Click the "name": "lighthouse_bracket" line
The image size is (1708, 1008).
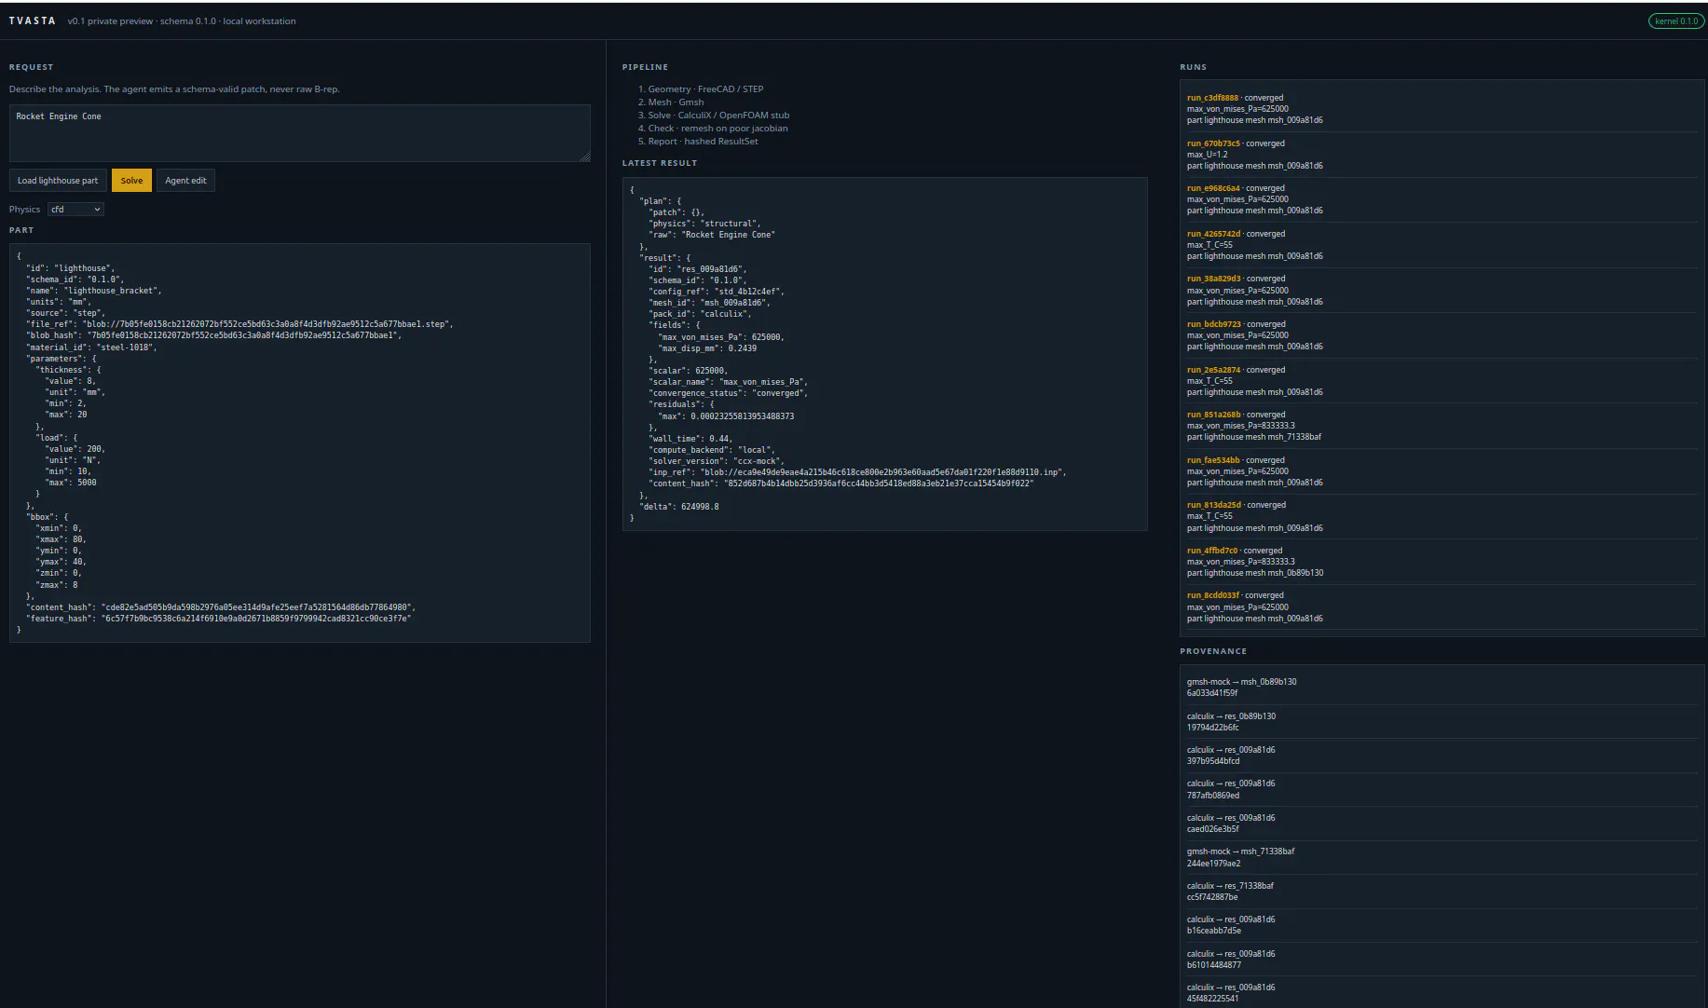coord(93,291)
